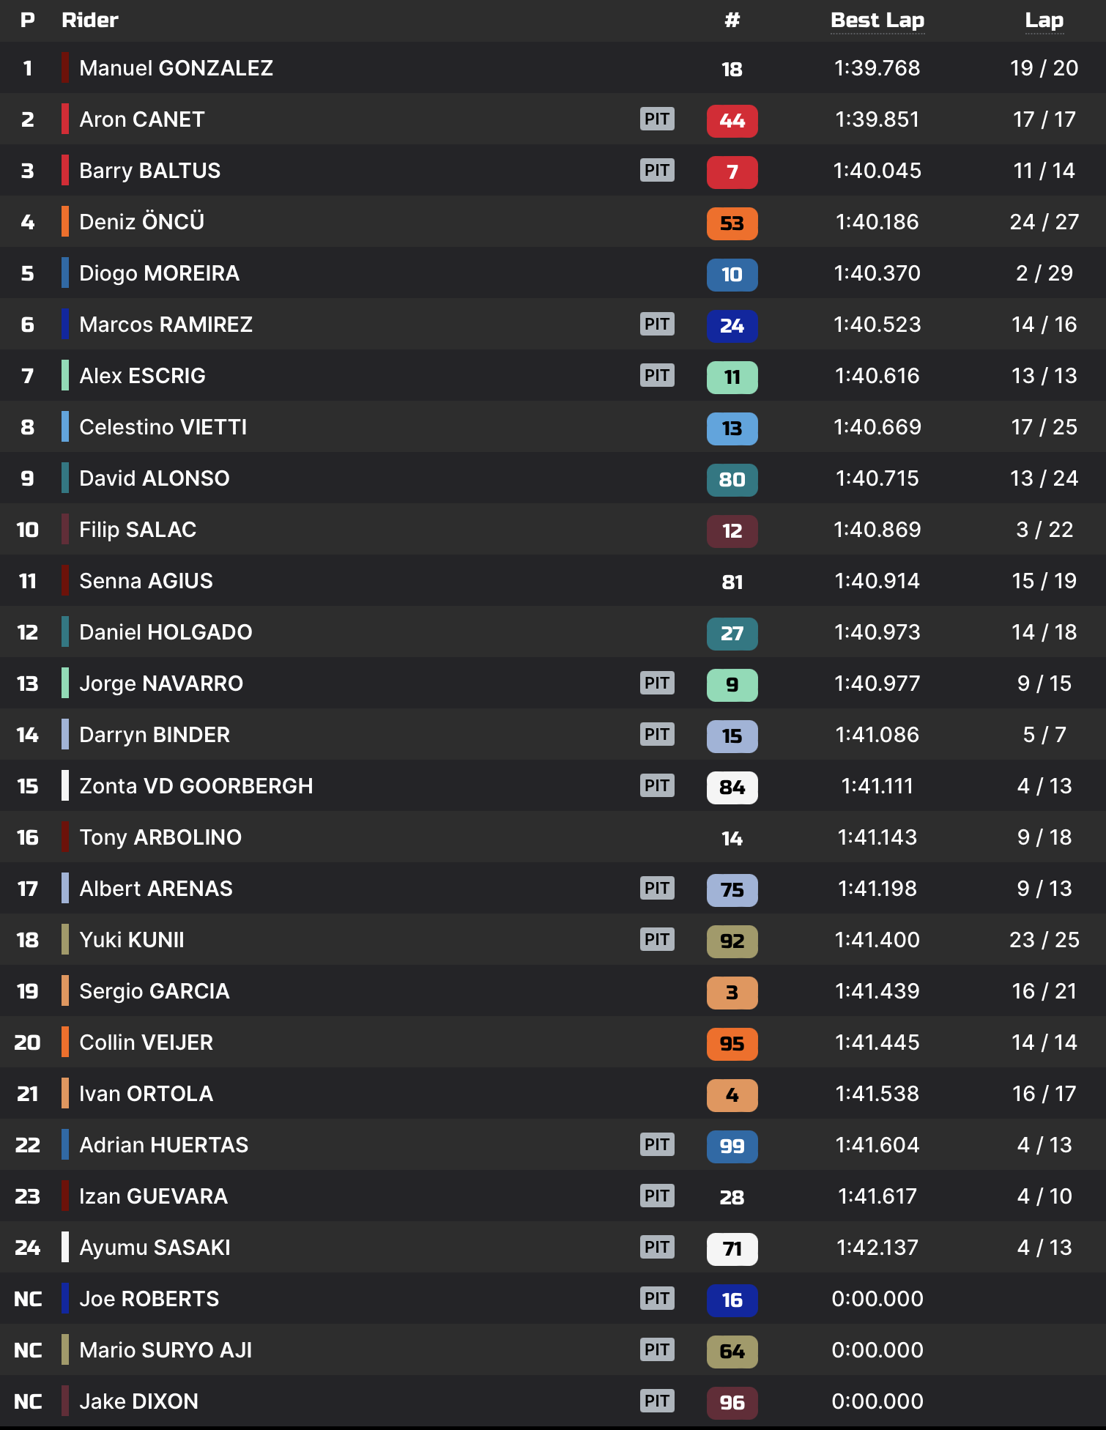Viewport: 1106px width, 1430px height.
Task: Click the Rider column header
Action: coord(89,21)
